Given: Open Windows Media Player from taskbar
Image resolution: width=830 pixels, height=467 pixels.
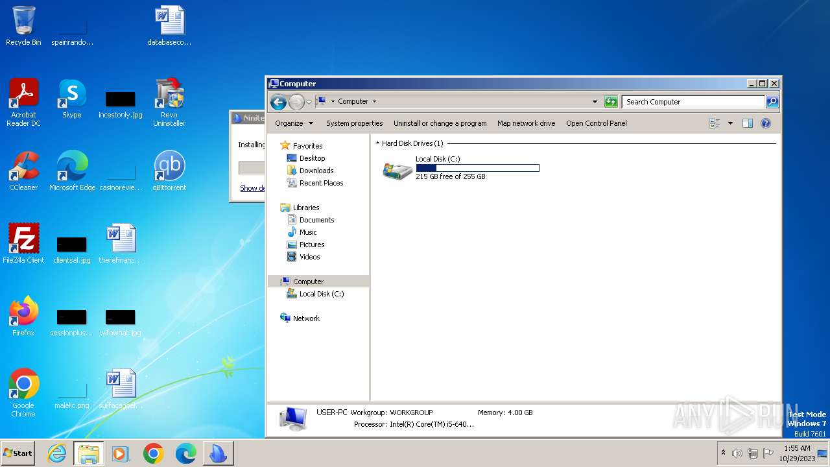Looking at the screenshot, I should (x=121, y=453).
